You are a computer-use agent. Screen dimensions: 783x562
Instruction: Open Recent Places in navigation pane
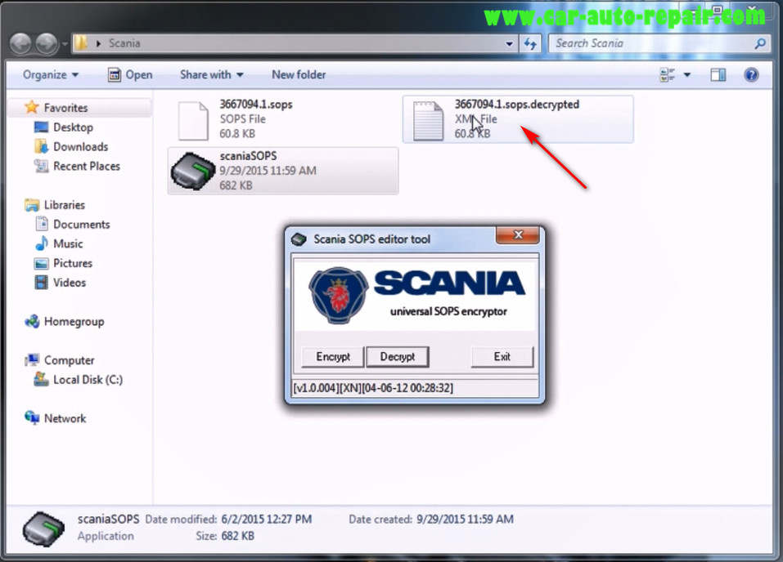pos(87,166)
